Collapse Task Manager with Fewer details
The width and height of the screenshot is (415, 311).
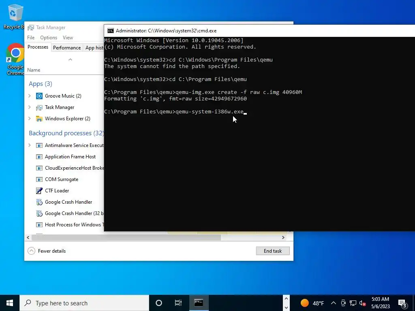47,251
